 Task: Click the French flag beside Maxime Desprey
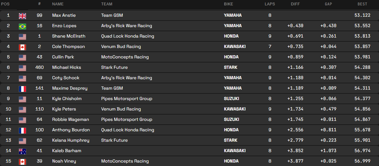[22, 89]
